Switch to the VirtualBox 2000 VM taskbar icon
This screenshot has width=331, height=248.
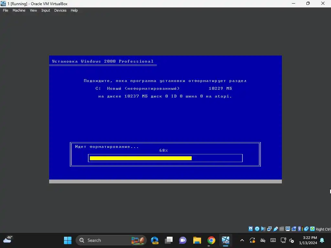(x=225, y=240)
